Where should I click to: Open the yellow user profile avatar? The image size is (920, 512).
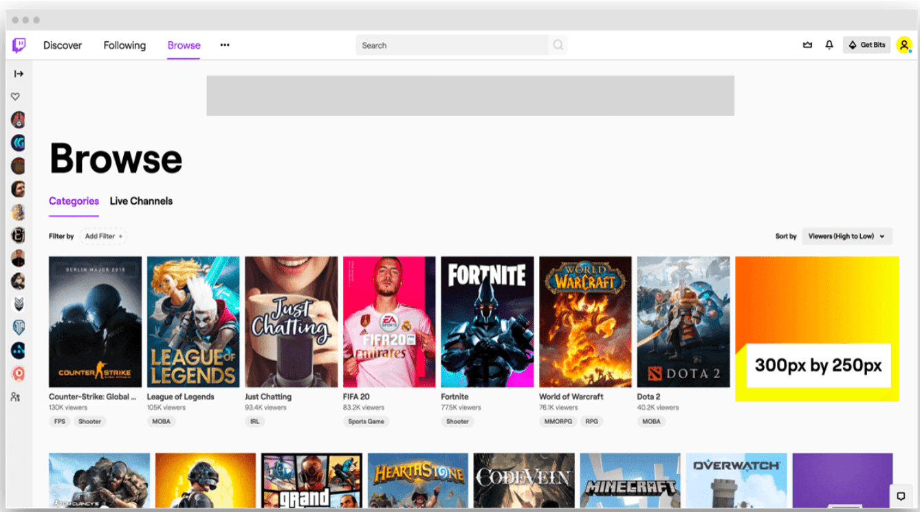tap(904, 45)
